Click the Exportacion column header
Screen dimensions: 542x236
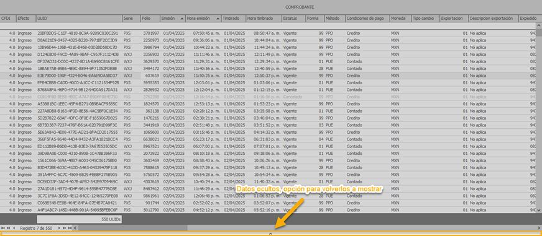(x=454, y=18)
